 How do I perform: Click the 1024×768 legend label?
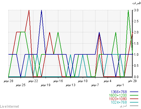point(119,102)
